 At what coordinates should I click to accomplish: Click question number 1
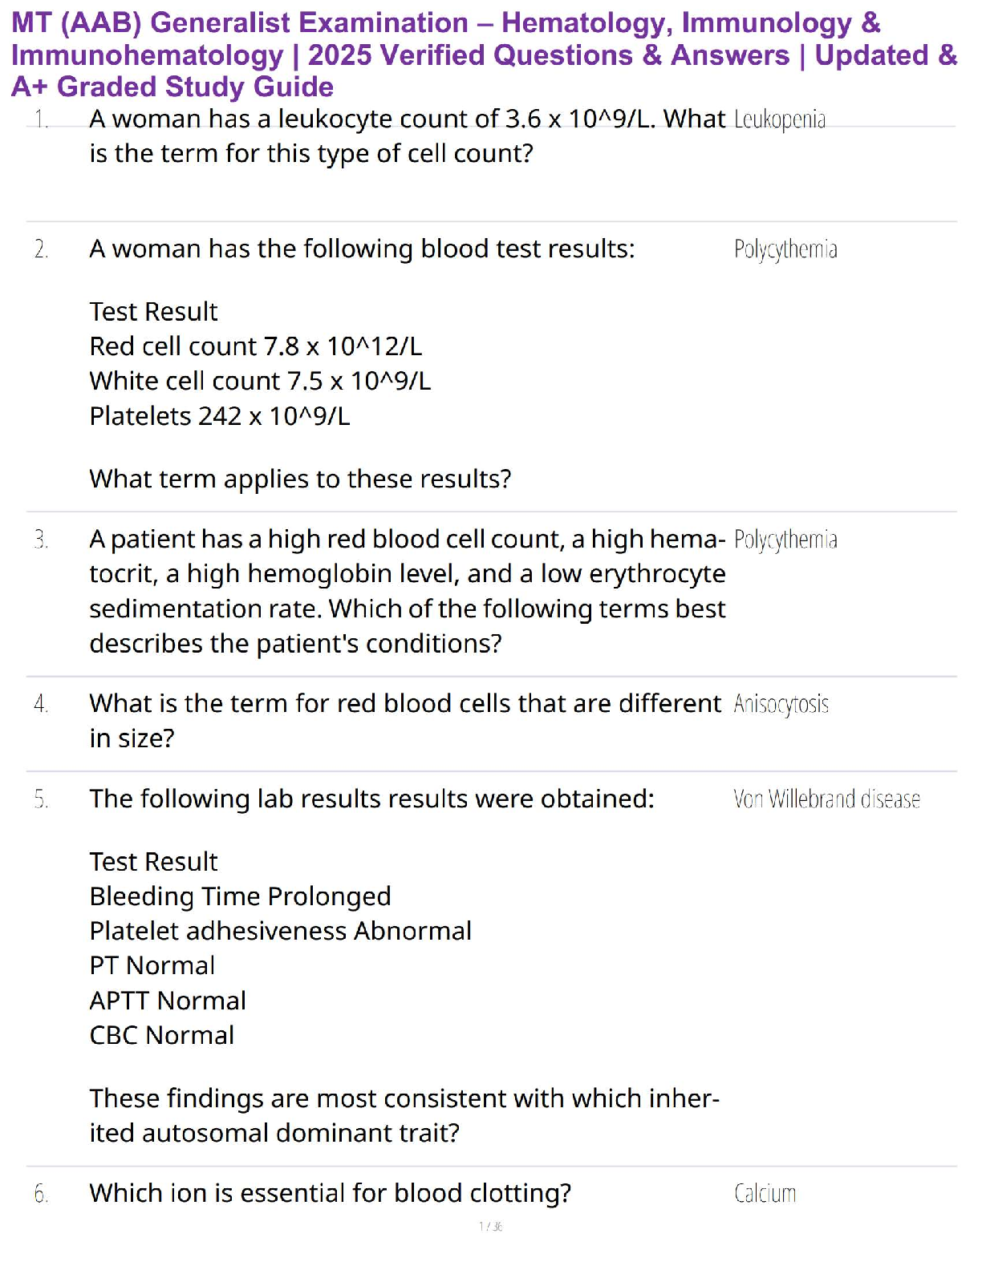click(42, 119)
